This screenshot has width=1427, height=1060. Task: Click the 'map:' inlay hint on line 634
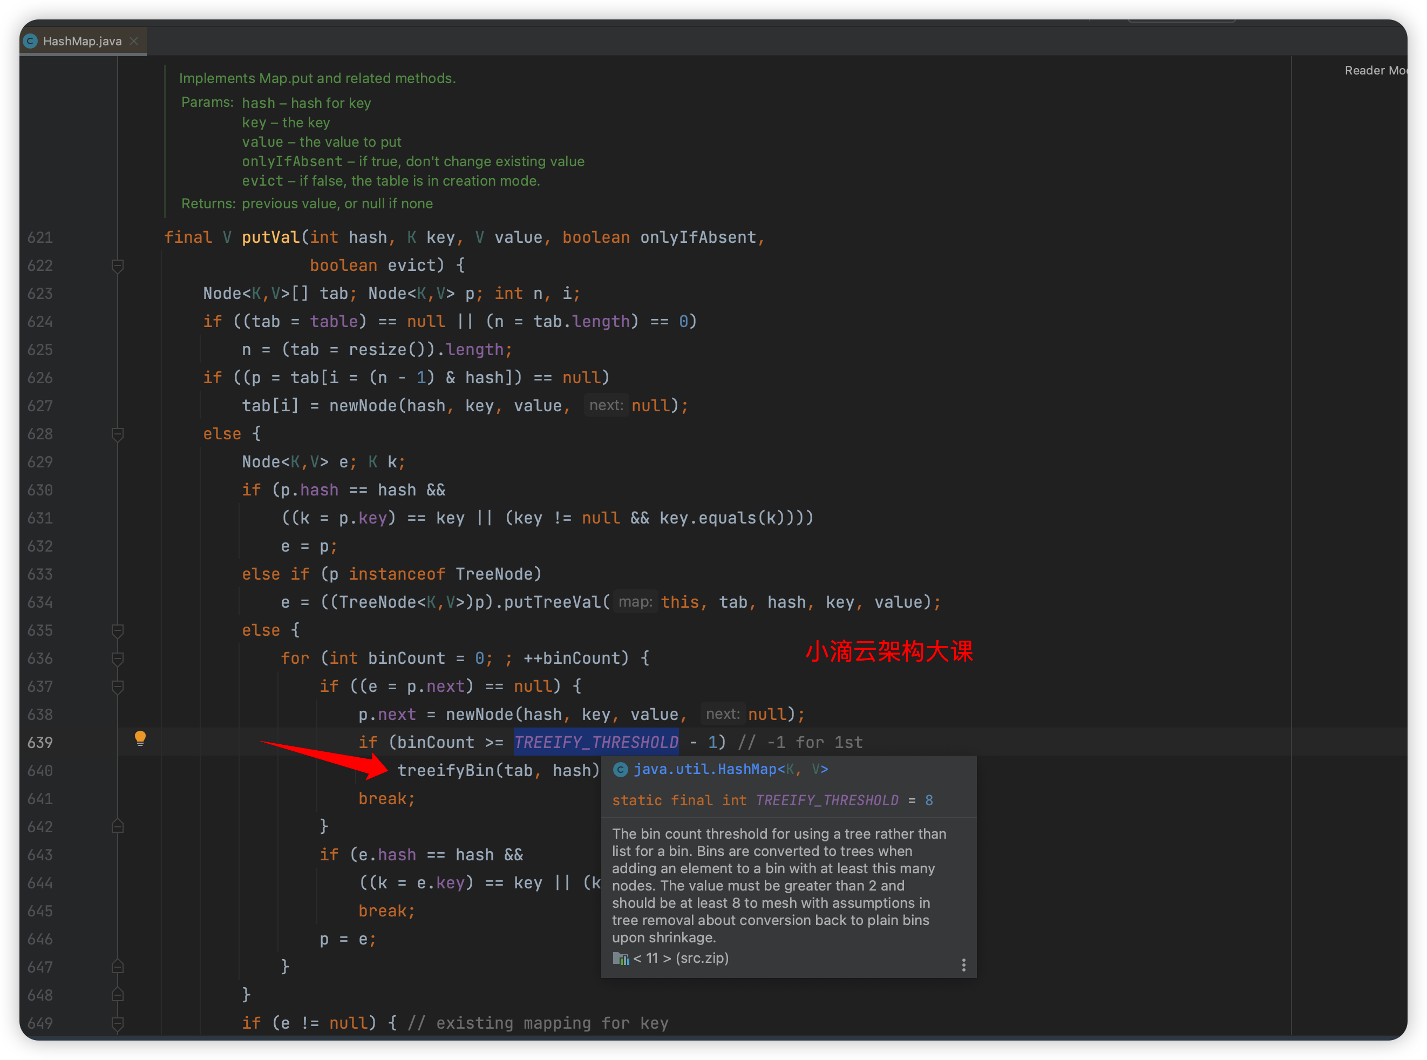(635, 602)
